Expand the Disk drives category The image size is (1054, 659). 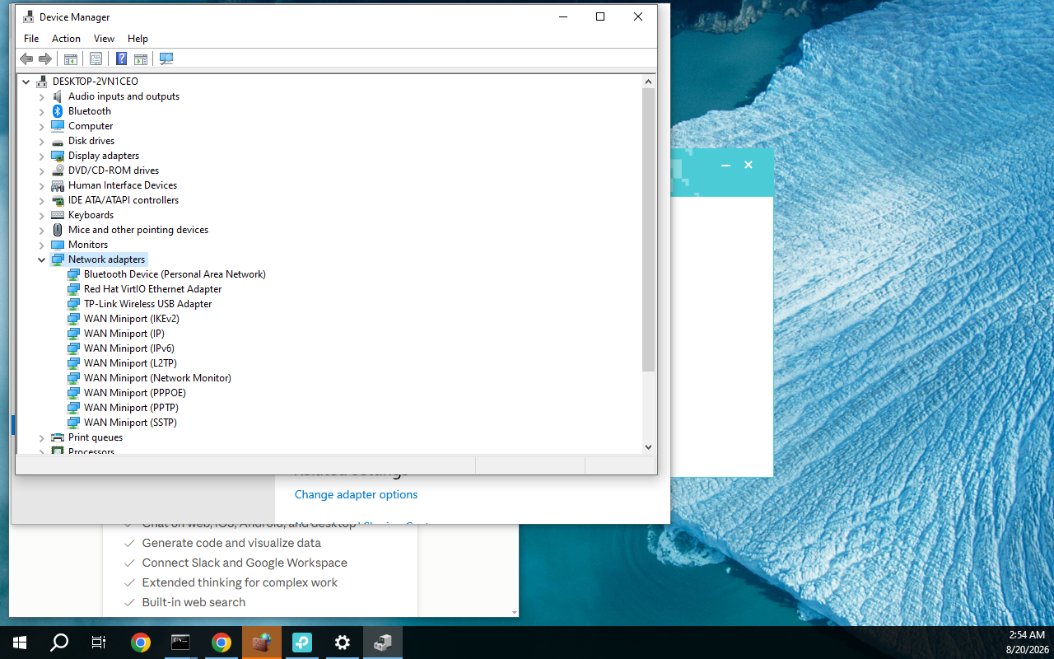[x=41, y=141]
